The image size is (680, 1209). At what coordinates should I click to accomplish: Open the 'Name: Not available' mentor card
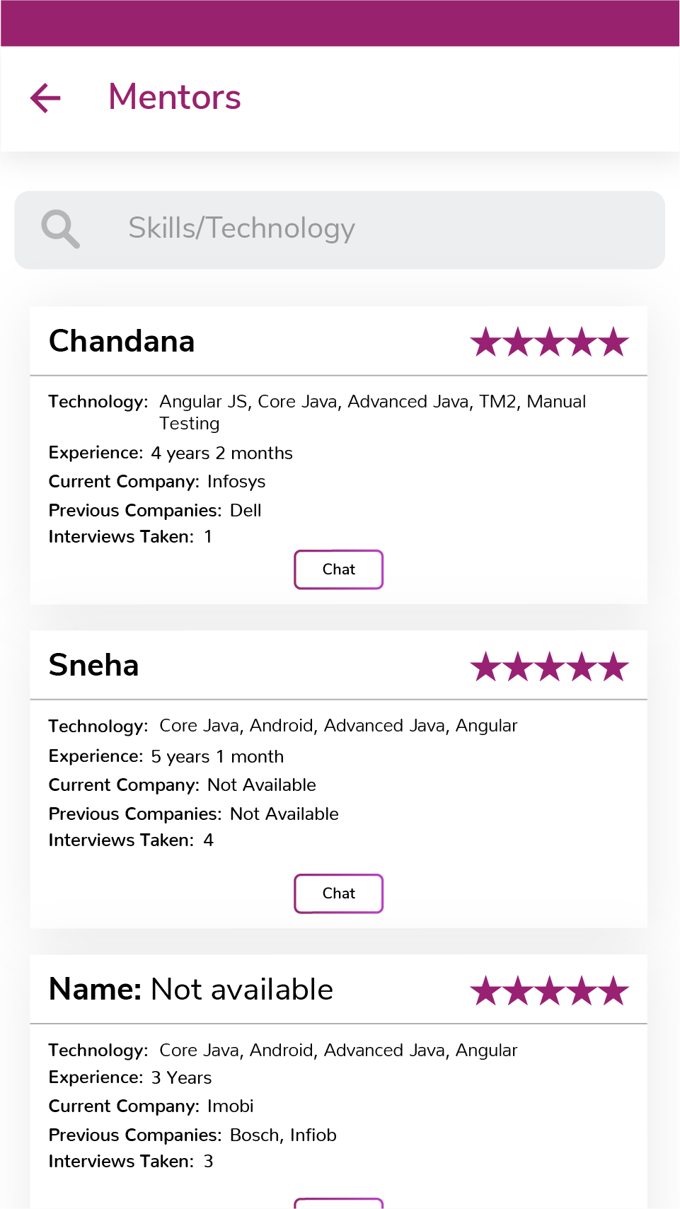click(x=191, y=990)
